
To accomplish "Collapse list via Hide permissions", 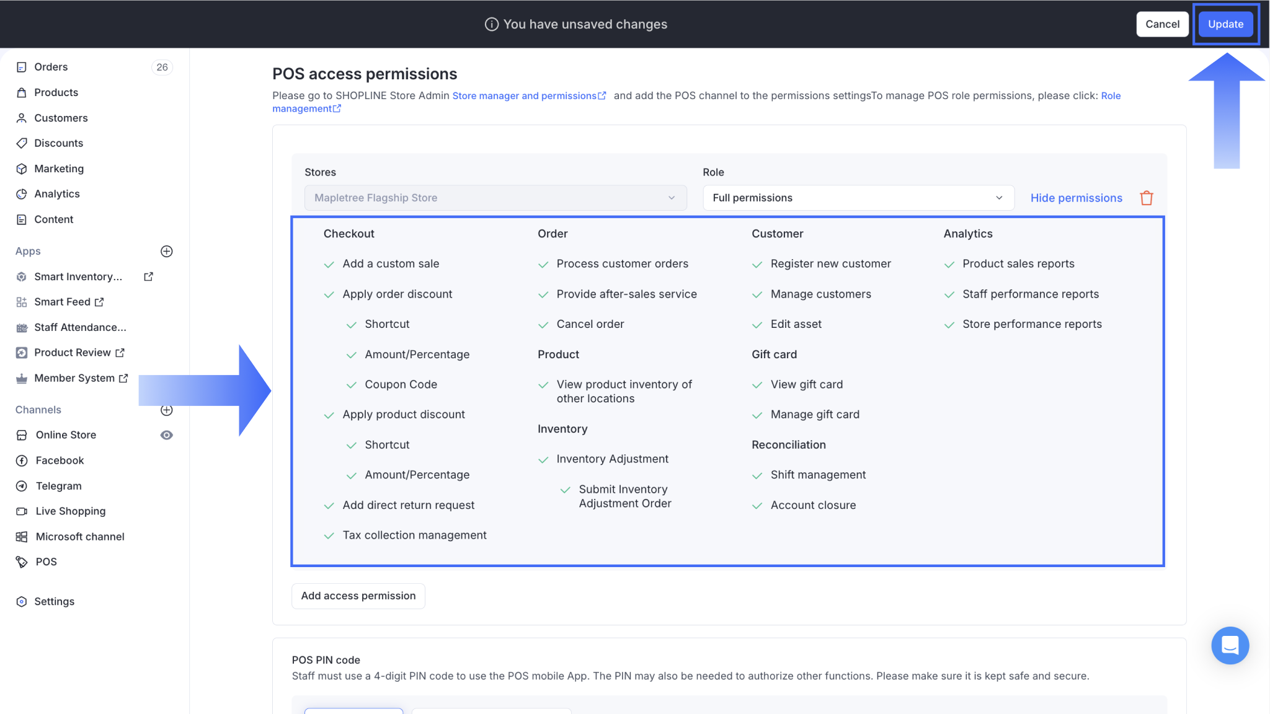I will (1076, 198).
